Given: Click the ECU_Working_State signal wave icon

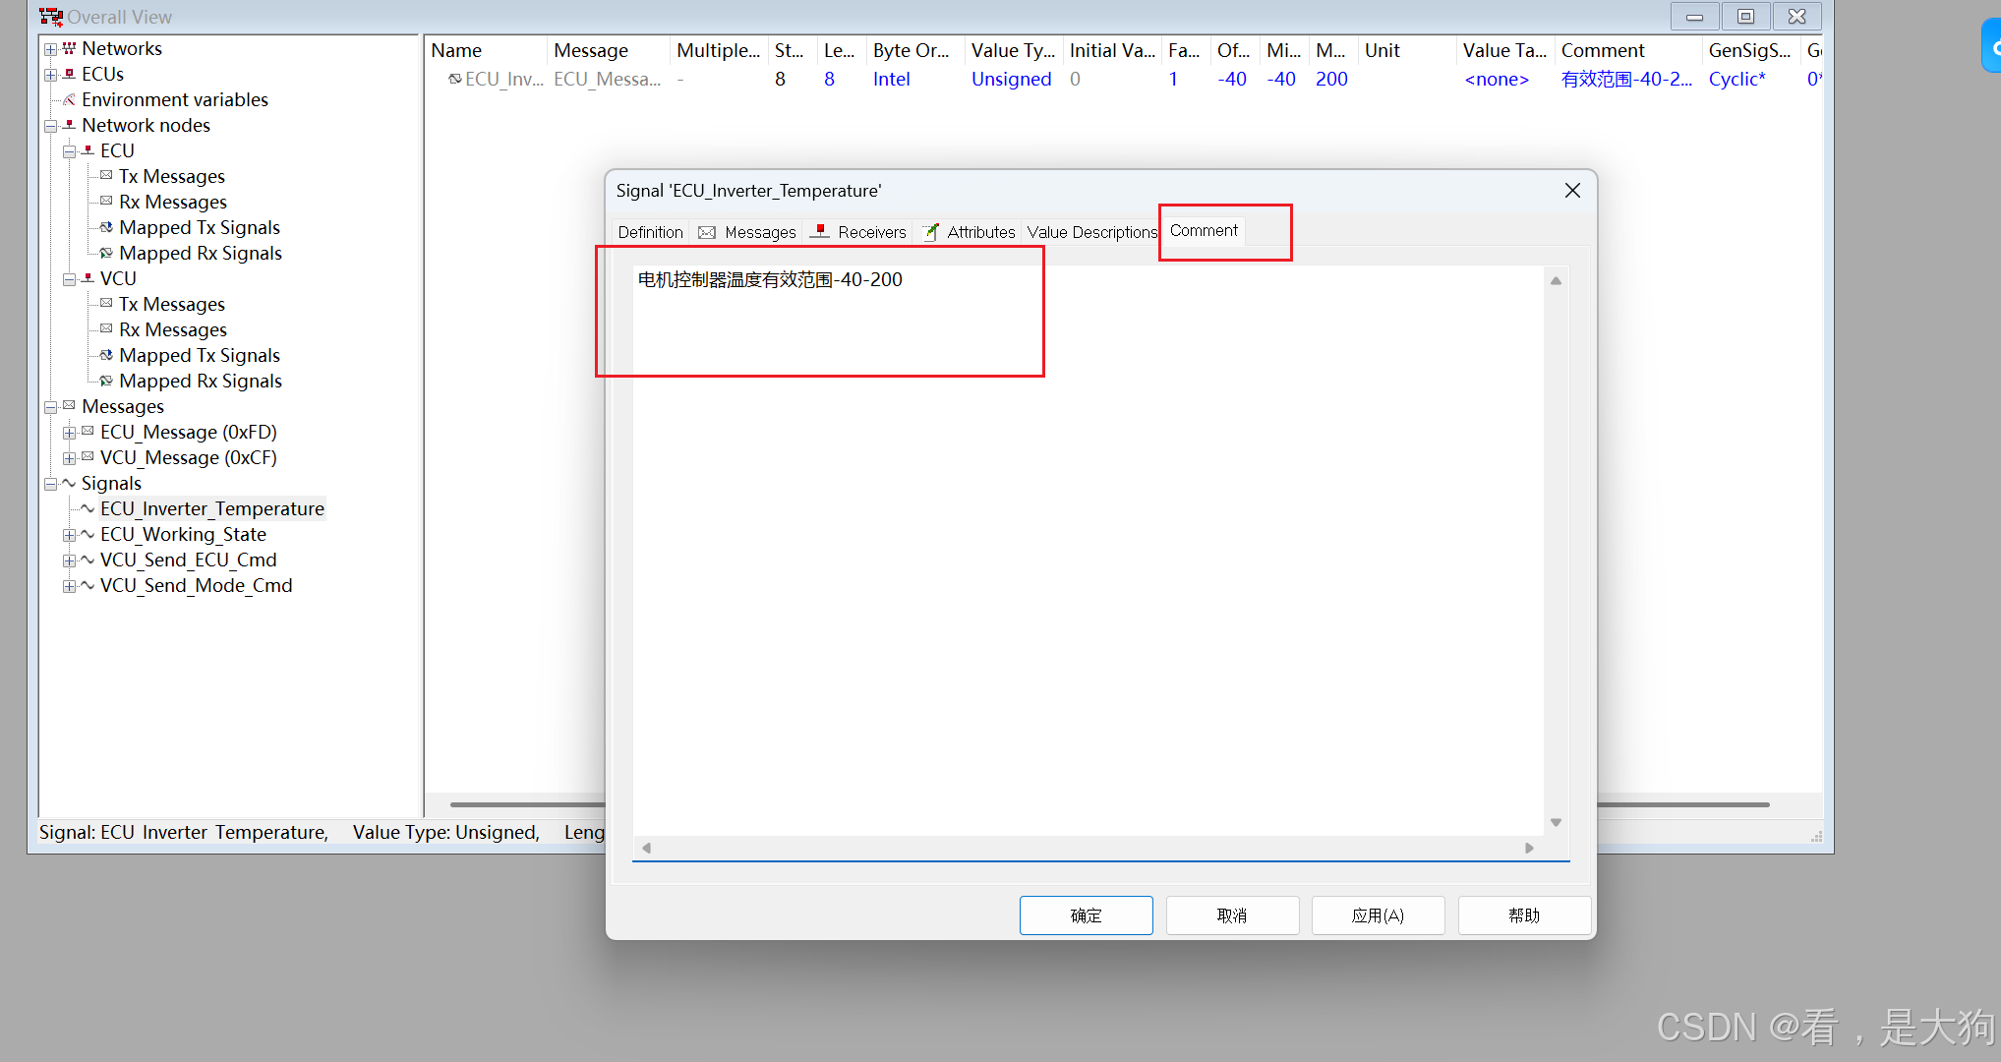Looking at the screenshot, I should pos(88,534).
